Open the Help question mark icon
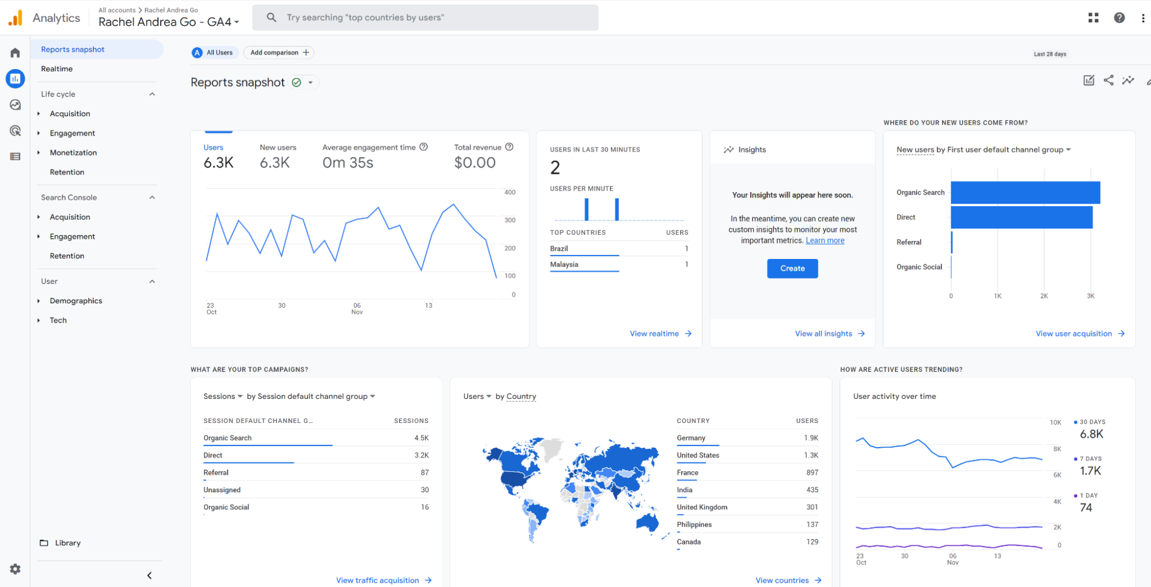Viewport: 1151px width, 587px height. (1119, 18)
